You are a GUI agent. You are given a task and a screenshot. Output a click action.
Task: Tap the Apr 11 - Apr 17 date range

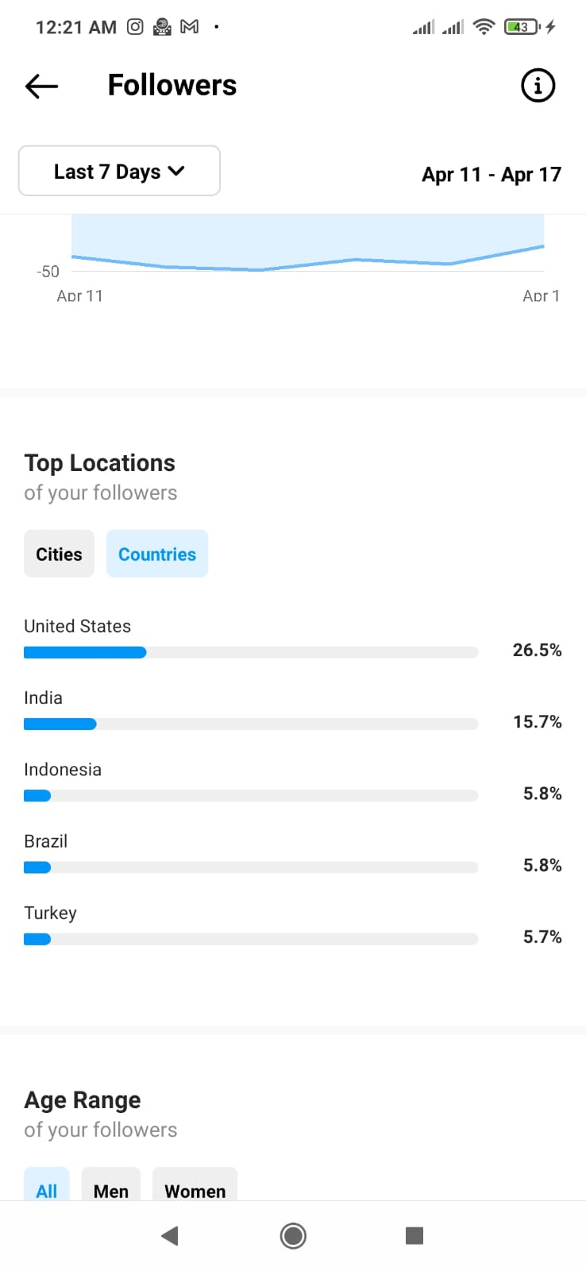pyautogui.click(x=492, y=175)
